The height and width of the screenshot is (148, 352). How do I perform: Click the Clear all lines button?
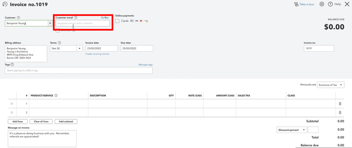click(41, 121)
